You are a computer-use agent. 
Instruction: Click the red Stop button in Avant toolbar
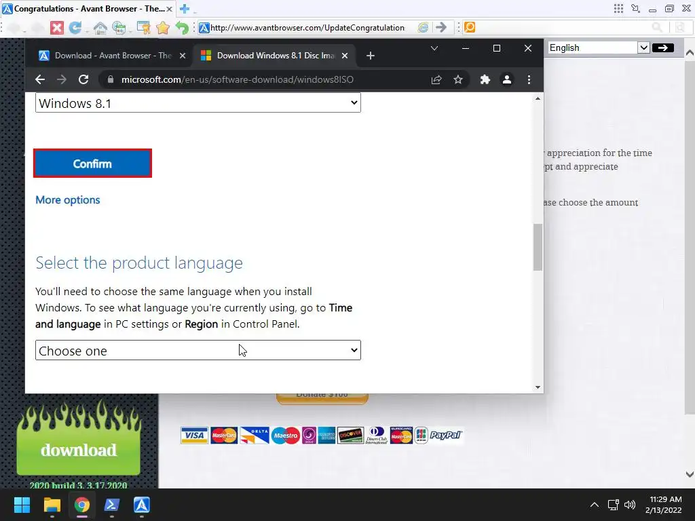pos(57,28)
